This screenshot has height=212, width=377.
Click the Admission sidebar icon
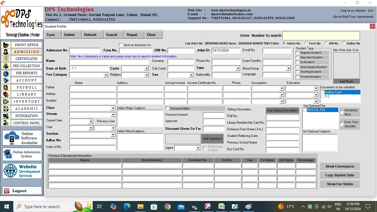tap(6, 52)
